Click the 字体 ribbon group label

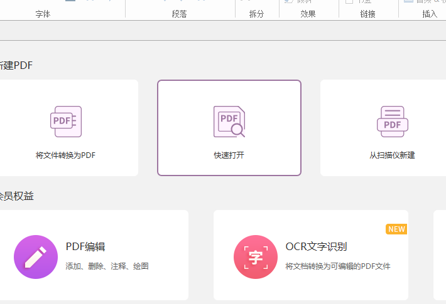pos(43,14)
